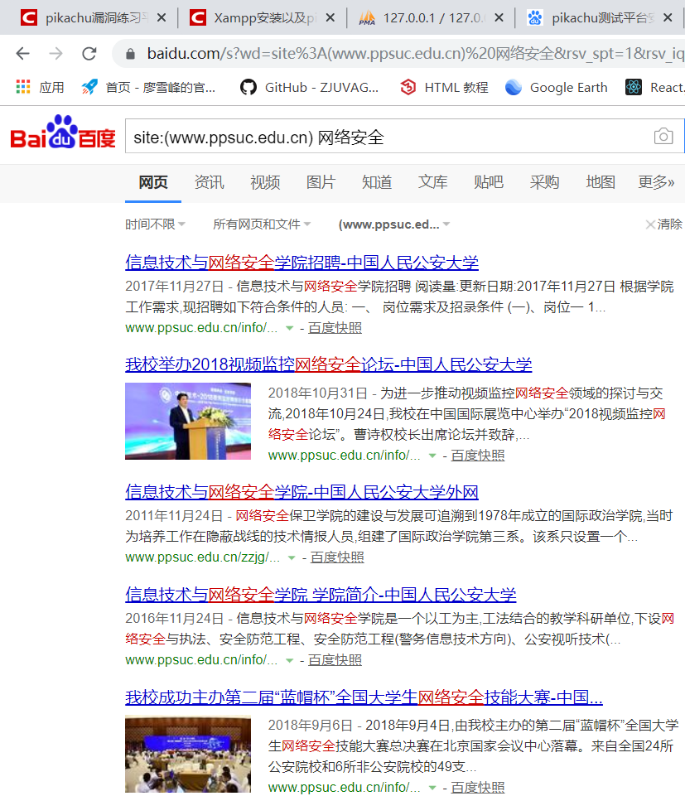Image resolution: width=685 pixels, height=796 pixels.
Task: Open the Google Earth bookmark
Action: pos(557,87)
